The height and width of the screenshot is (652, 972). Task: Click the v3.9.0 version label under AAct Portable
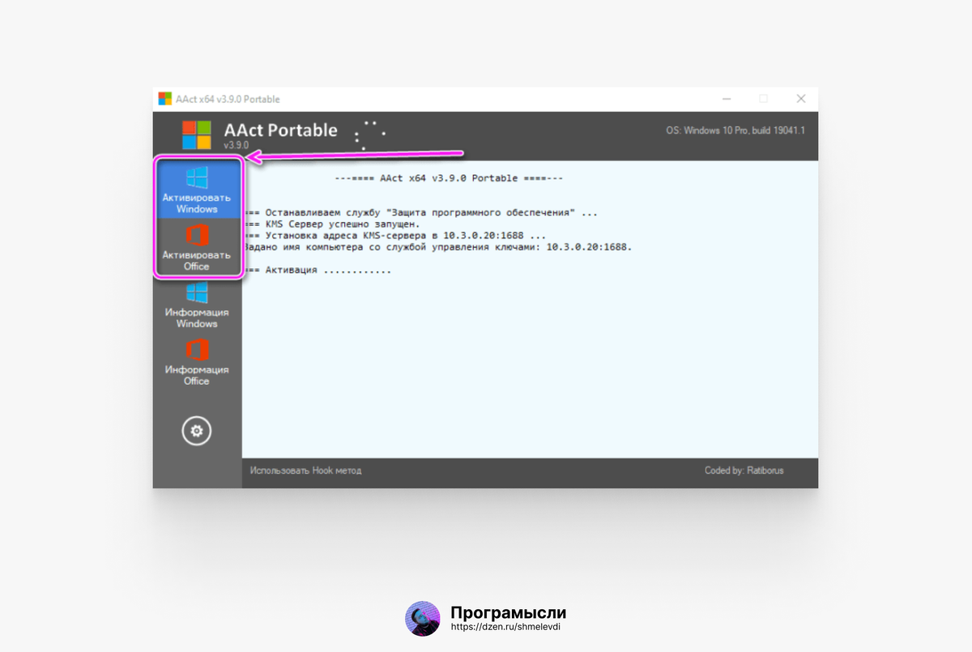(x=236, y=145)
